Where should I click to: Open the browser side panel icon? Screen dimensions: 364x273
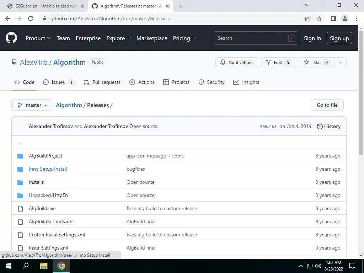click(x=333, y=18)
